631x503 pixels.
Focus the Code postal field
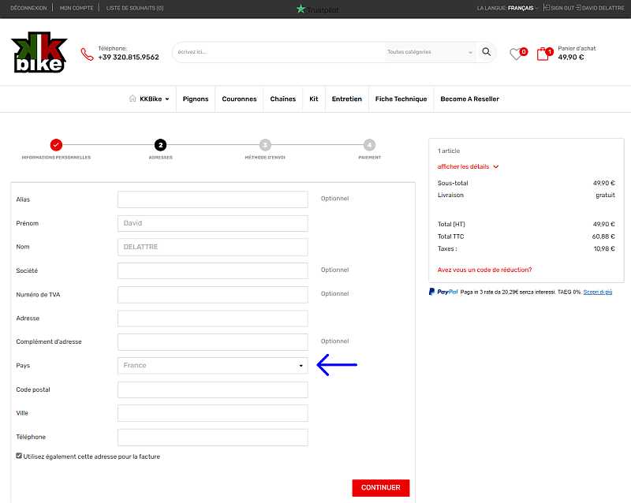coord(213,389)
